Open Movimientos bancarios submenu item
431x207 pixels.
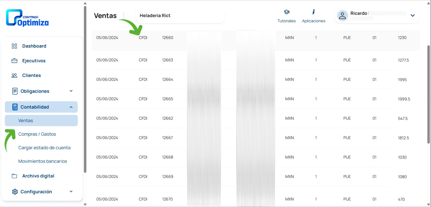(x=43, y=161)
